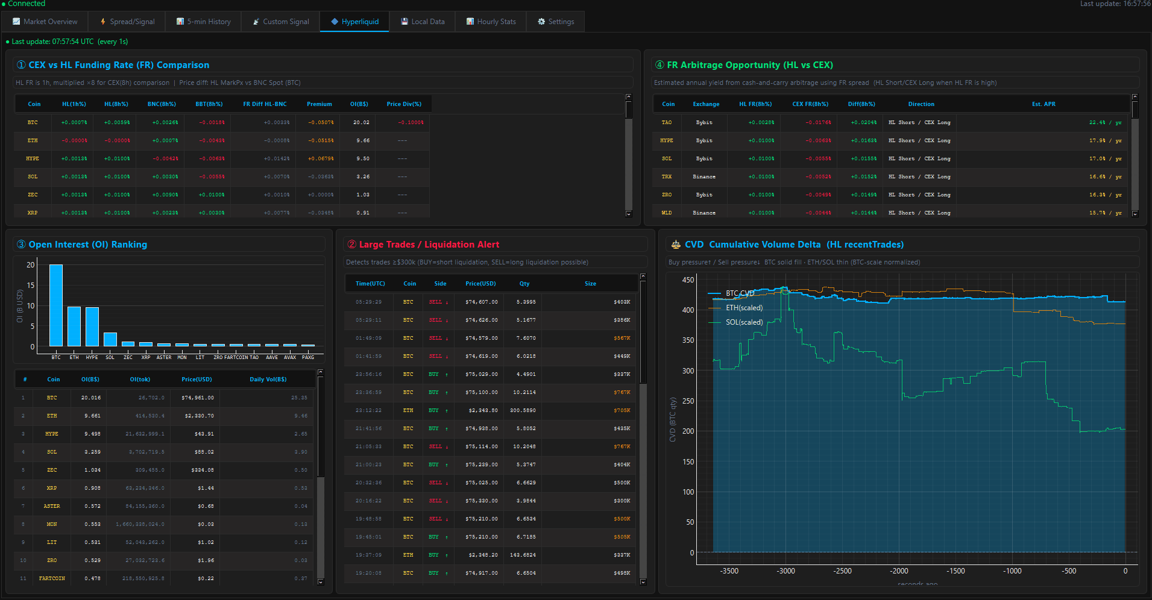Click the CVD panel scales icon
The width and height of the screenshot is (1152, 600).
tap(676, 245)
